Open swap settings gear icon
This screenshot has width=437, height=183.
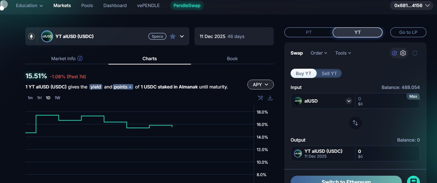403,53
